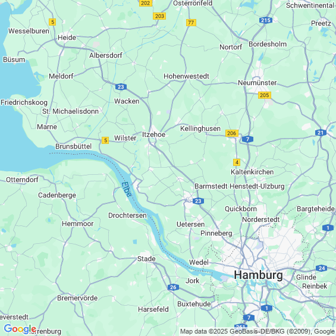Click the Elbe river label
The height and width of the screenshot is (336, 336).
127,190
